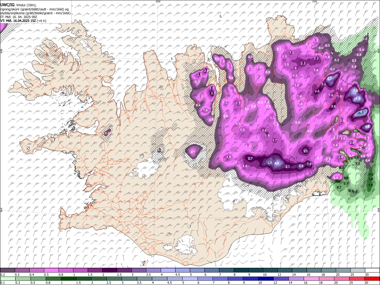380x285 pixels.
Task: Click the '0.4' label in the purple scale legend
Action: [32, 275]
